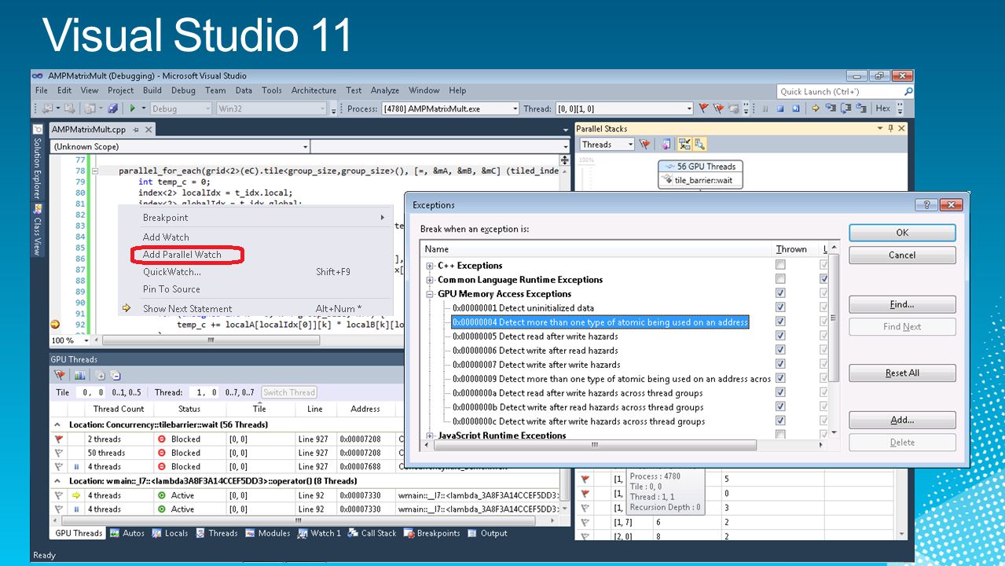The width and height of the screenshot is (1005, 566).
Task: Click Cancel in the Exceptions dialog
Action: click(902, 255)
